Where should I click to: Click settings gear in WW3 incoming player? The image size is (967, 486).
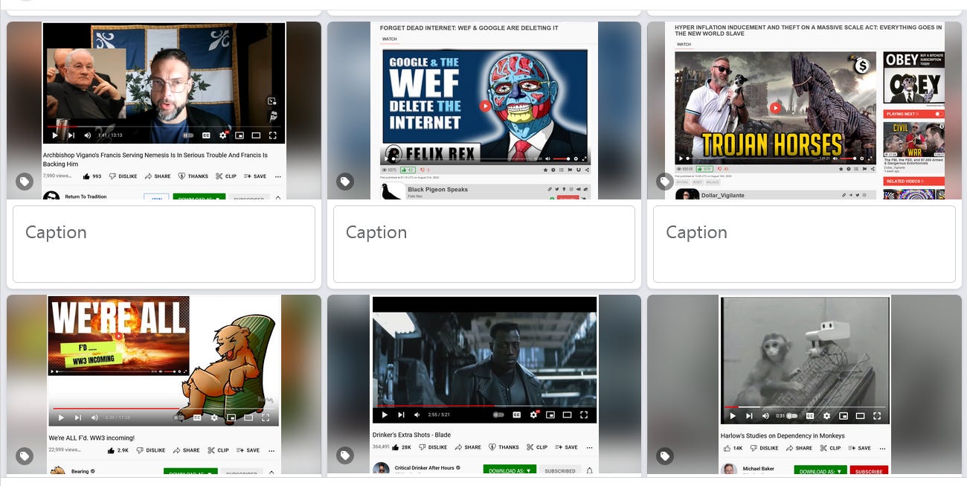click(213, 418)
